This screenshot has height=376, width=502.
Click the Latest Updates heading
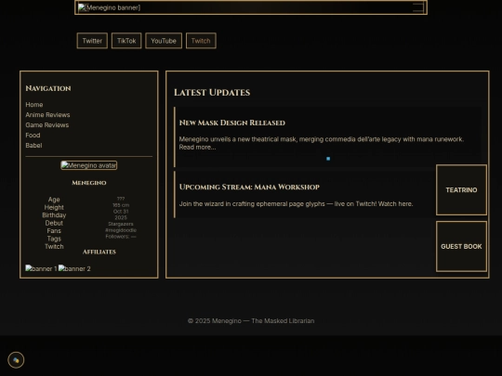[212, 93]
